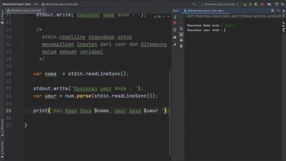
Task: Stop the program using the top toolbar red square
Action: [262, 4]
